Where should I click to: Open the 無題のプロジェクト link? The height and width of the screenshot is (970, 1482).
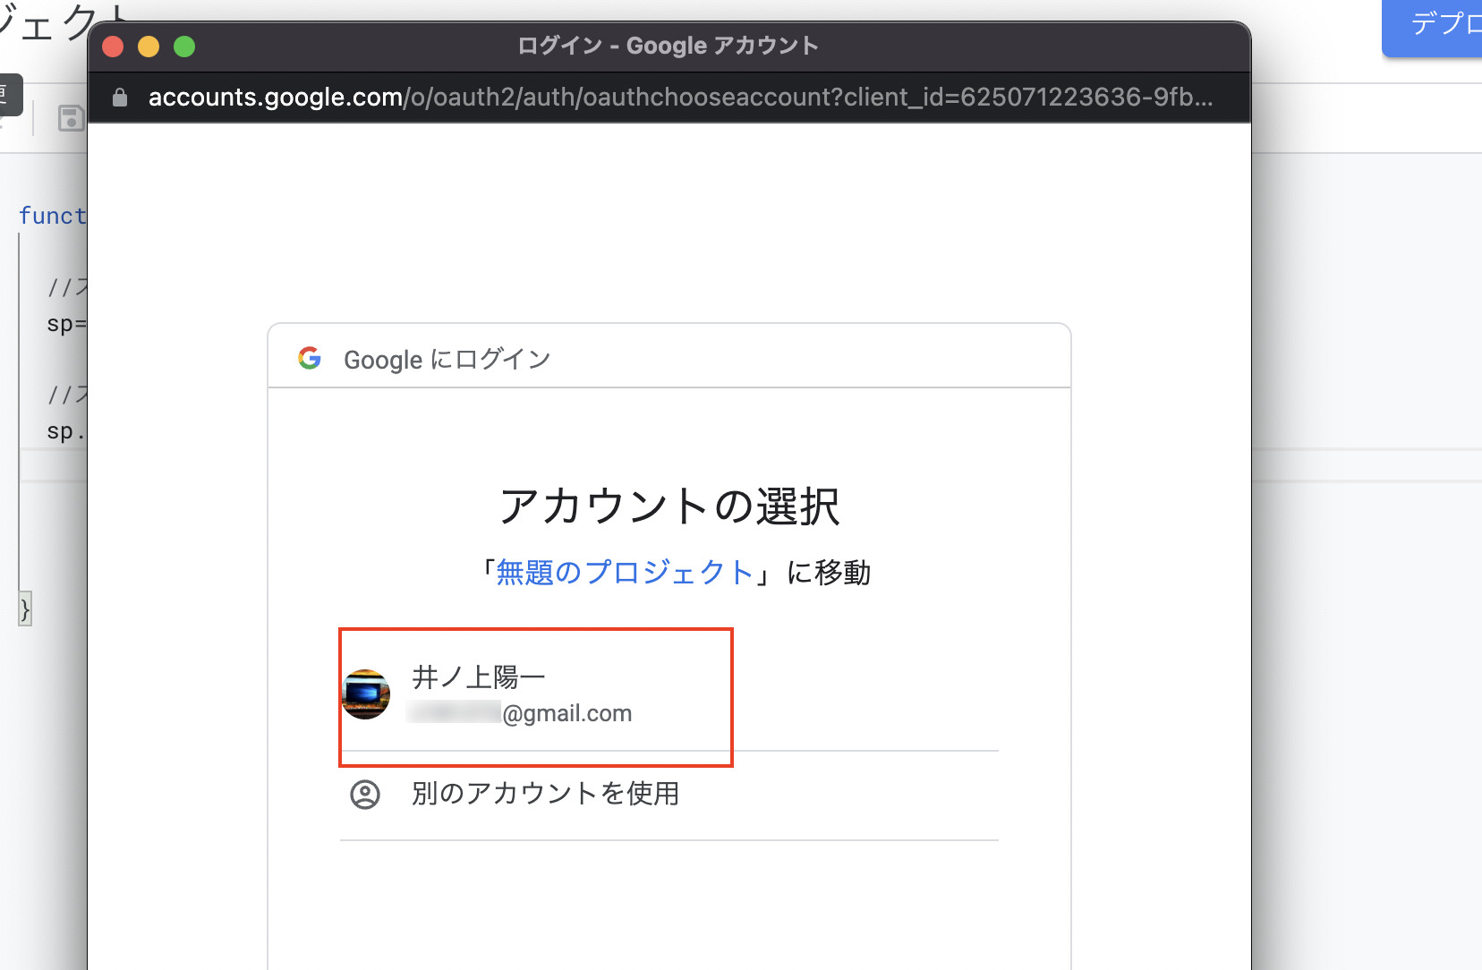click(x=625, y=572)
